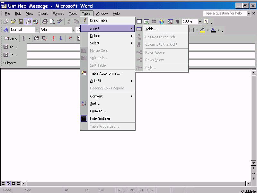Expand the AutoFit submenu
The height and width of the screenshot is (193, 257).
coord(108,81)
